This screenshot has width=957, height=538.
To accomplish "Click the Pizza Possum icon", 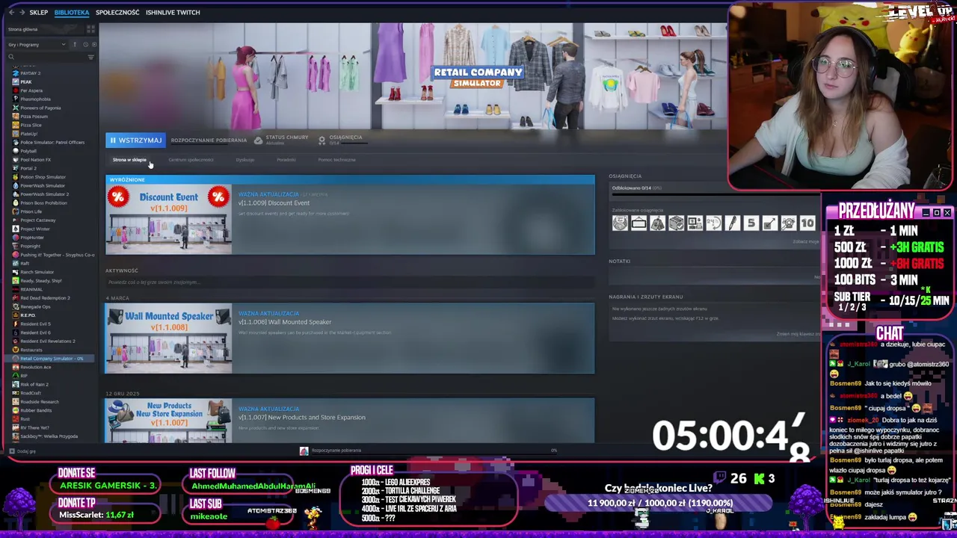I will point(16,116).
